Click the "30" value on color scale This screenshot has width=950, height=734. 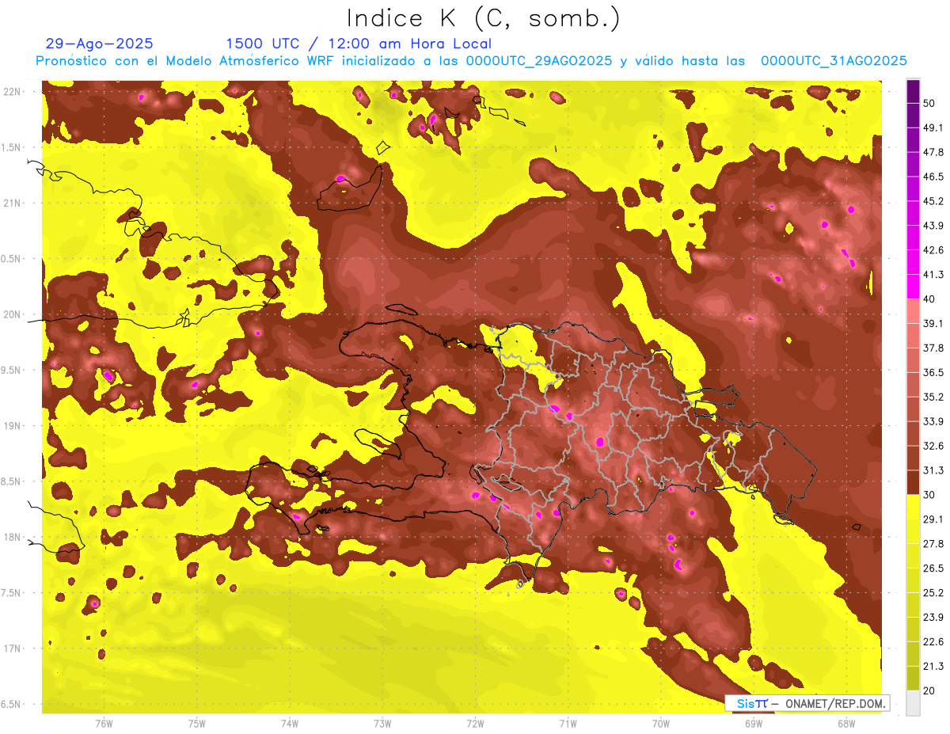point(929,495)
